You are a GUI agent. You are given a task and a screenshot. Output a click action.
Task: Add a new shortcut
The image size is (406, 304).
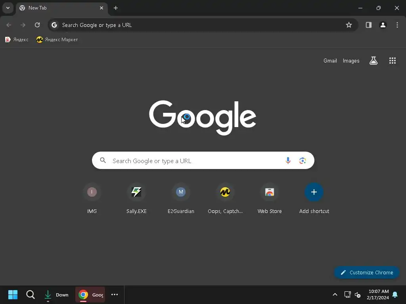pos(314,199)
